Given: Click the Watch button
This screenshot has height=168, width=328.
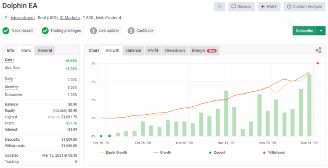Looking at the screenshot, I should tap(269, 7).
